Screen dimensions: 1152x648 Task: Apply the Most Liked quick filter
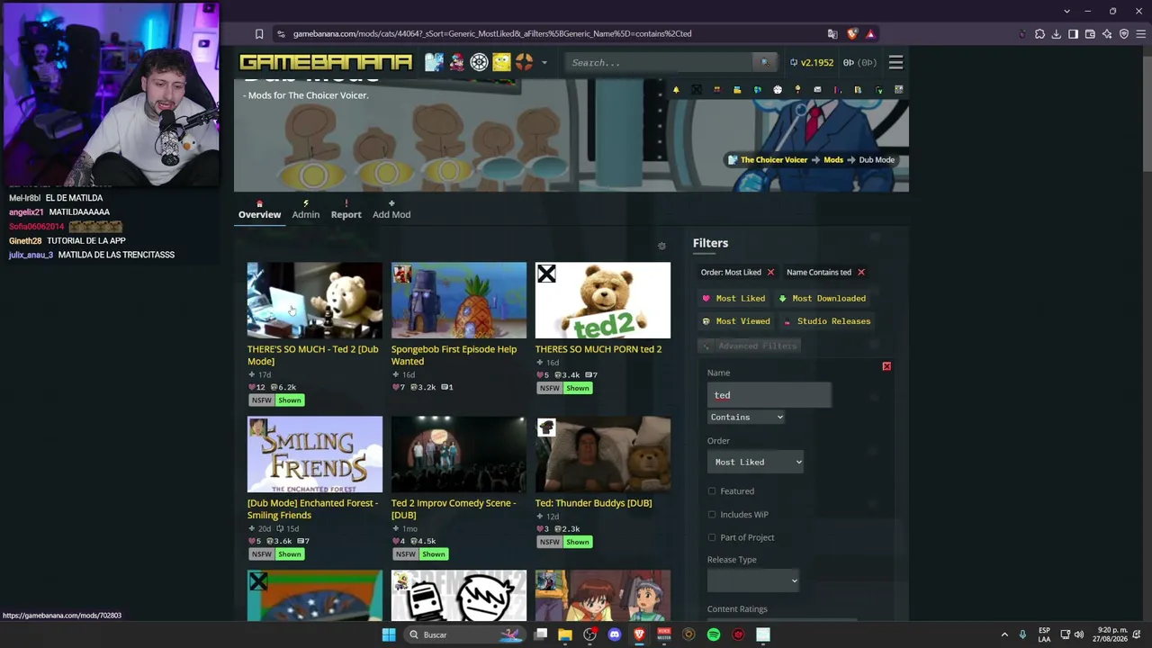tap(733, 299)
